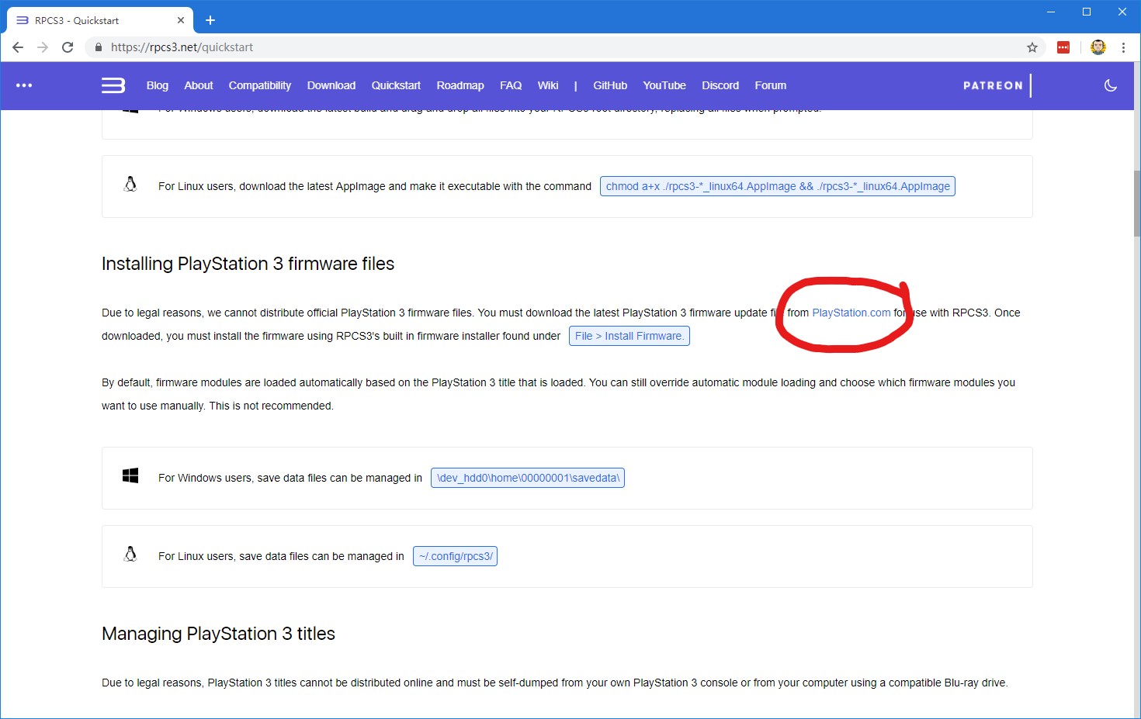The image size is (1141, 719).
Task: Open Chrome's three-dot menu
Action: point(1123,47)
